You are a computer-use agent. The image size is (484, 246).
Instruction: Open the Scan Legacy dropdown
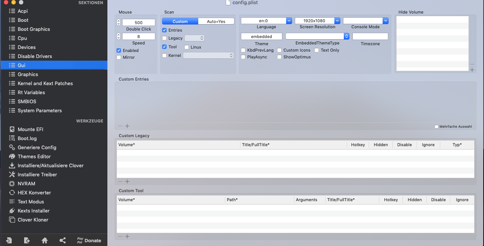pyautogui.click(x=195, y=38)
